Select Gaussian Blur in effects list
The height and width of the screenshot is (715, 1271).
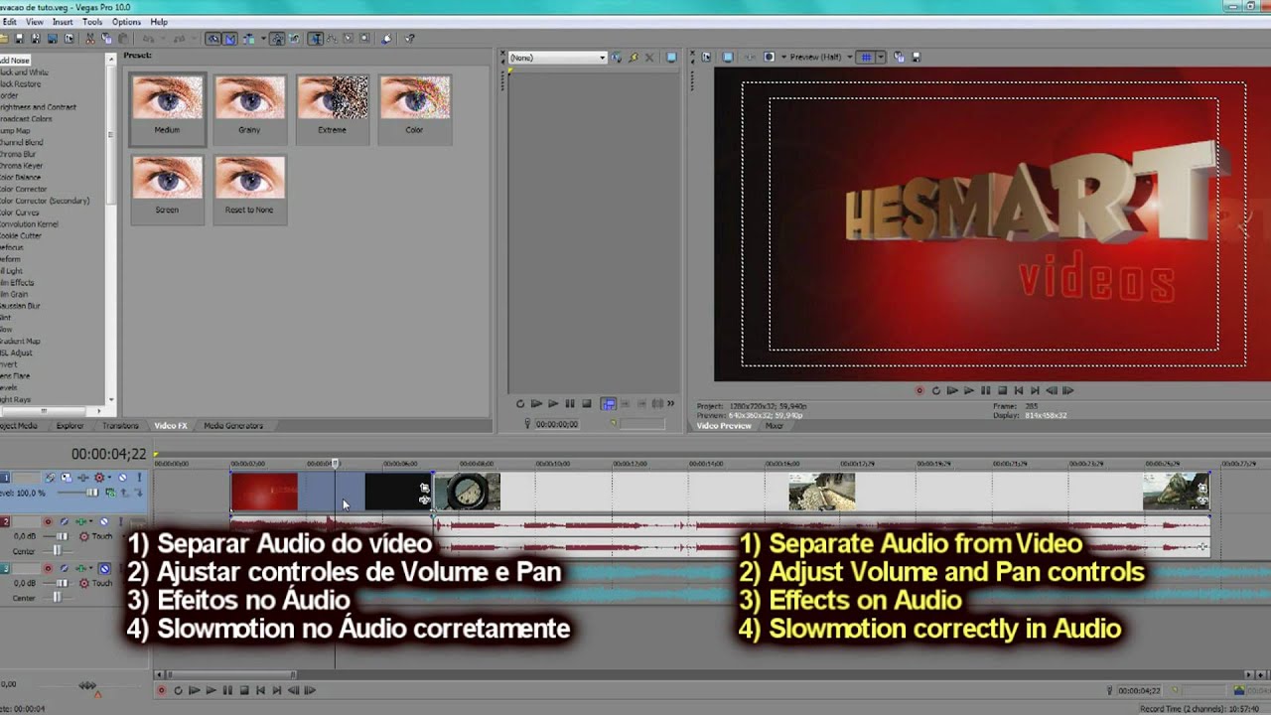tap(20, 306)
